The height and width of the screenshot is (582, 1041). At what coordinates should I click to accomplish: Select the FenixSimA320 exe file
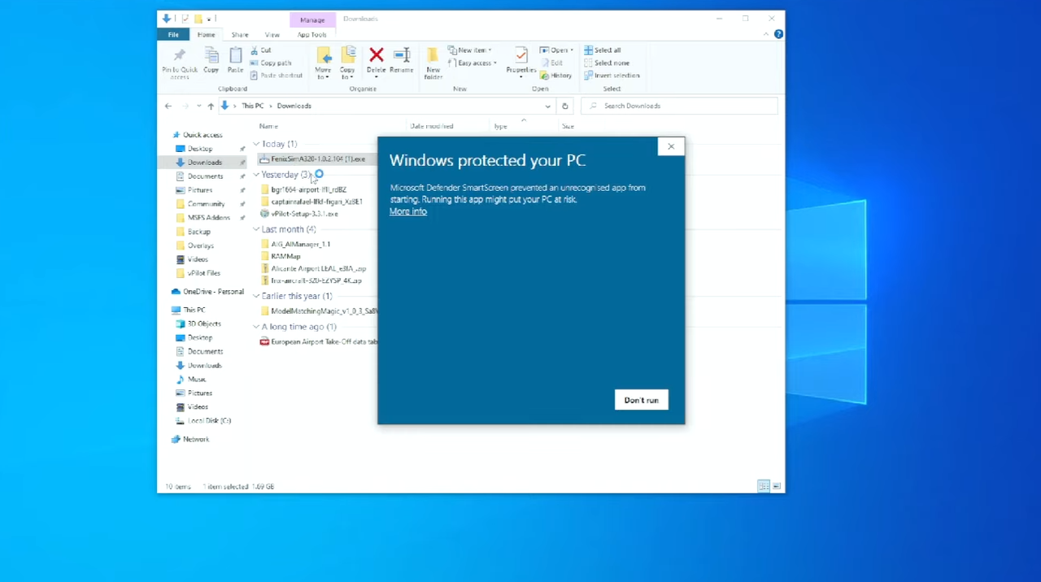312,159
